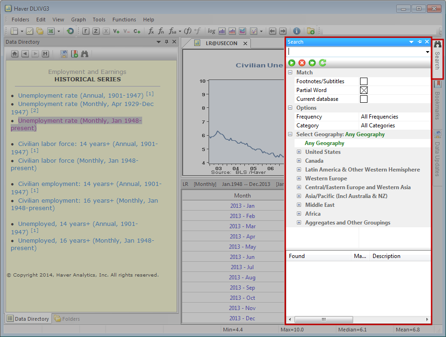The height and width of the screenshot is (337, 446).
Task: Click the (f) function icon
Action: pyautogui.click(x=188, y=31)
